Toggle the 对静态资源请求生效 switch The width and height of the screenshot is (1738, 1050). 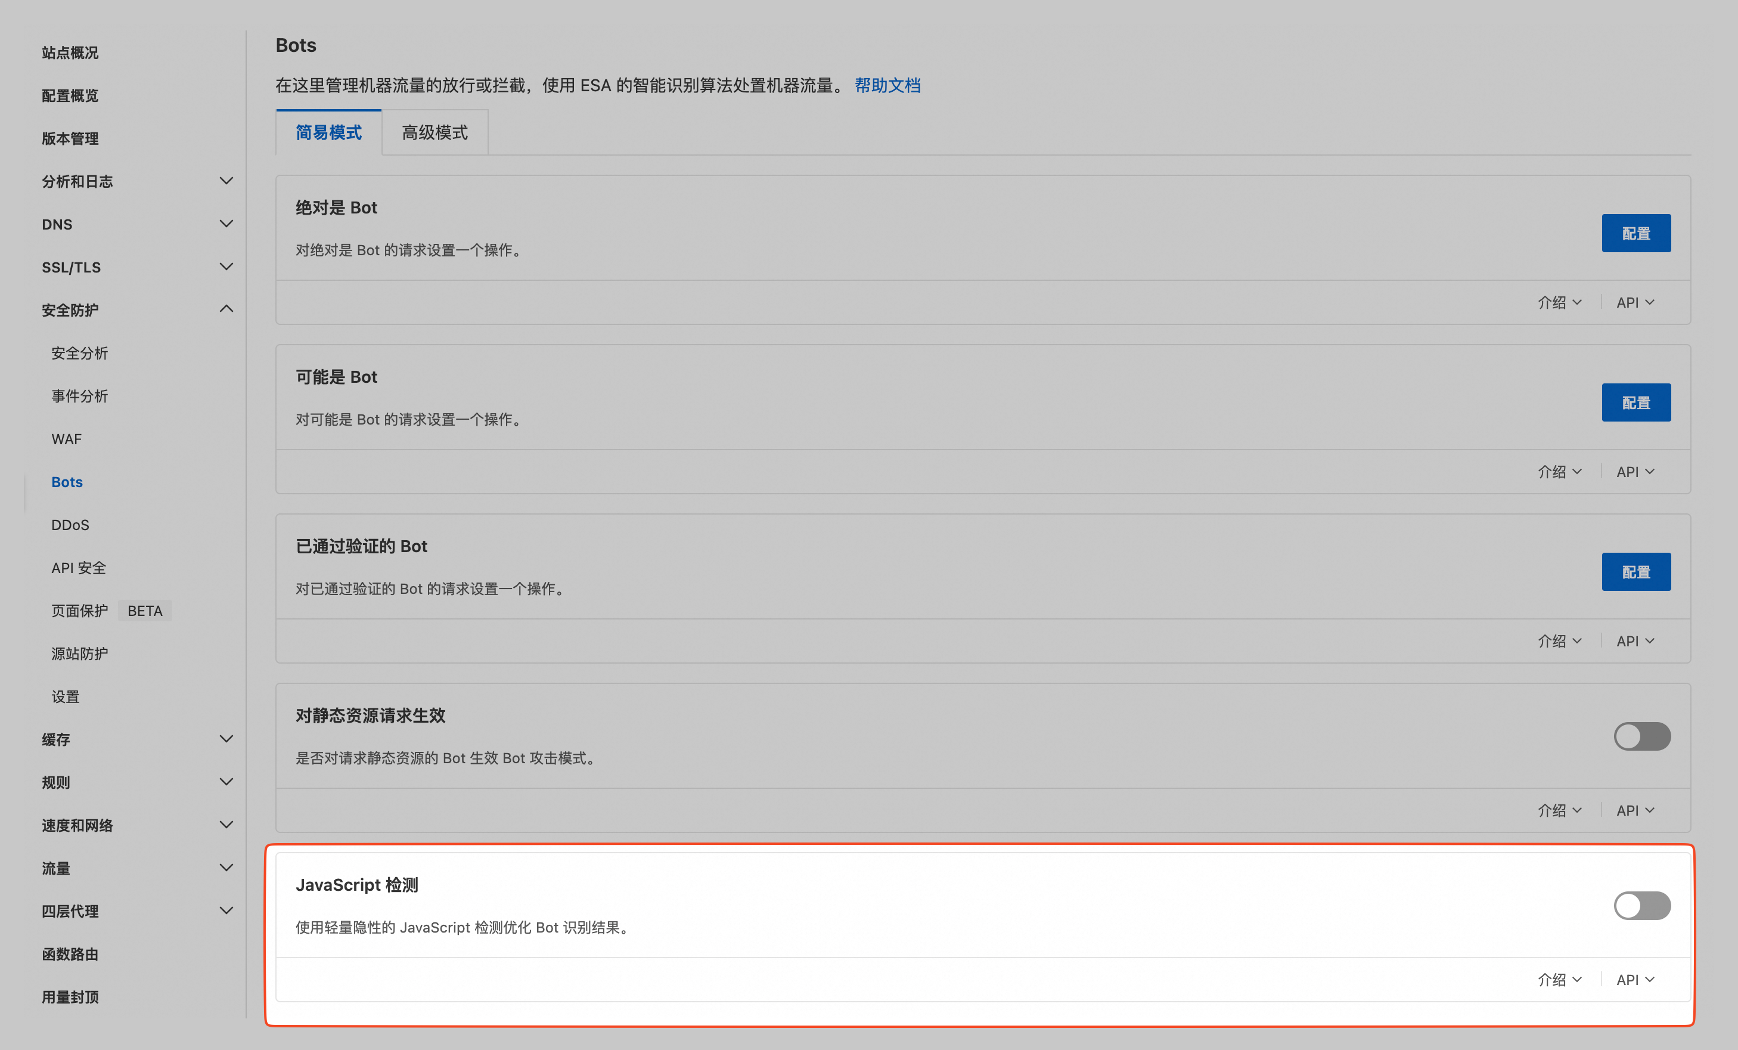tap(1641, 736)
